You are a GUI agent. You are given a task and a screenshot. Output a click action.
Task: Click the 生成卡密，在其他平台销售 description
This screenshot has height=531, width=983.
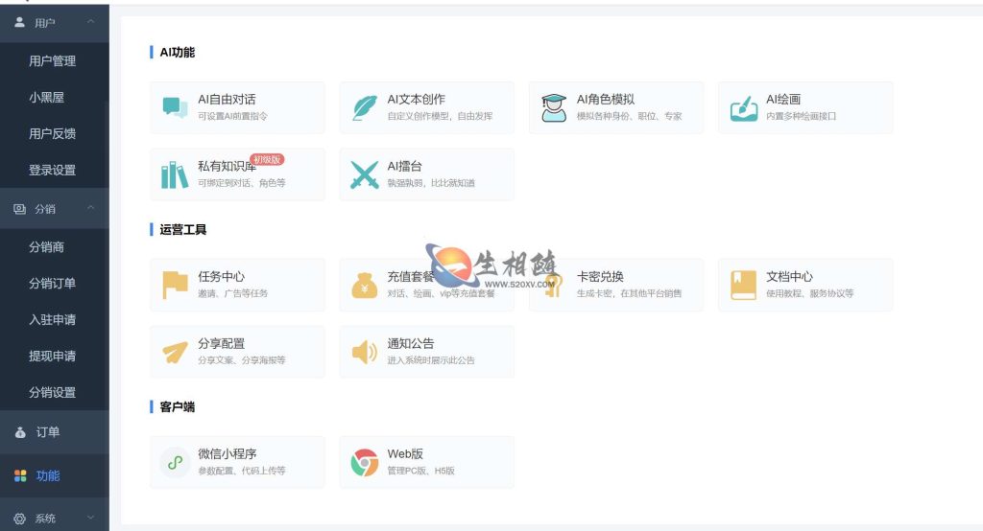629,293
